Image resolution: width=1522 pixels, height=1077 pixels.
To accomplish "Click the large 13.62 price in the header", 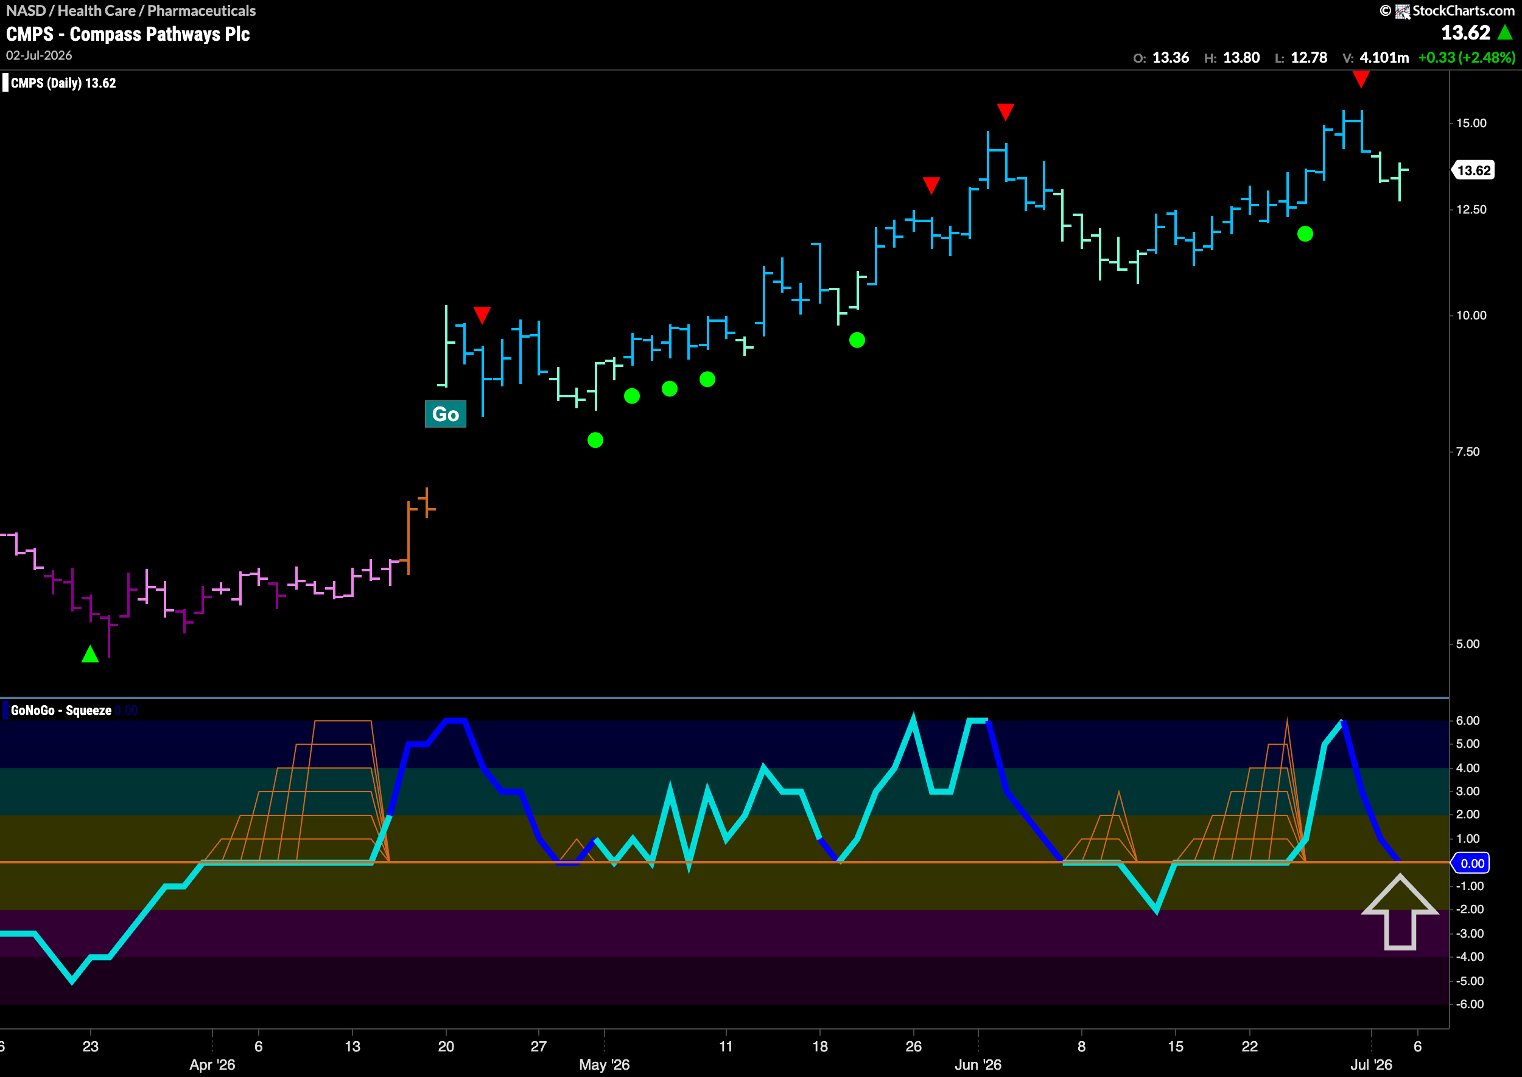I will tap(1465, 32).
